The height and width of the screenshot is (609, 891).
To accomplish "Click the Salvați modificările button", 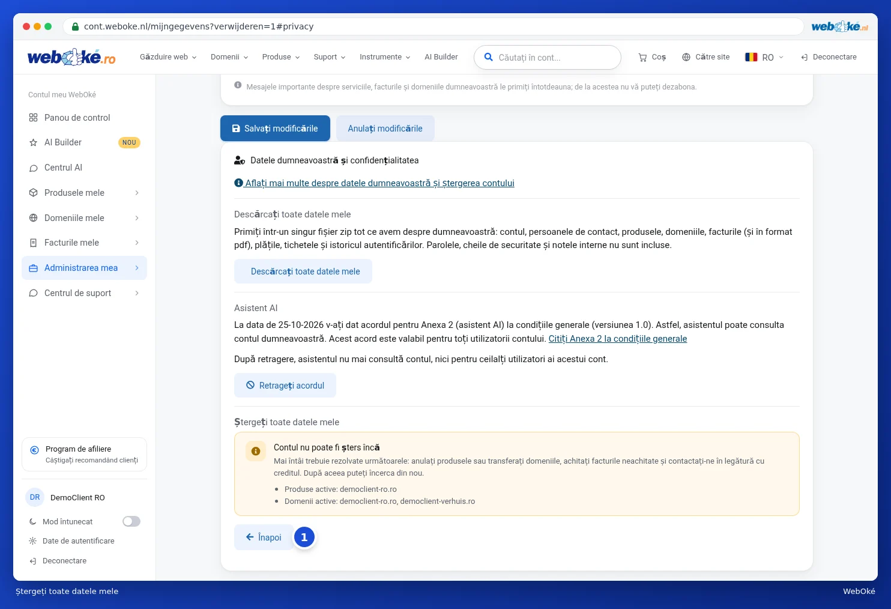I will coord(275,129).
